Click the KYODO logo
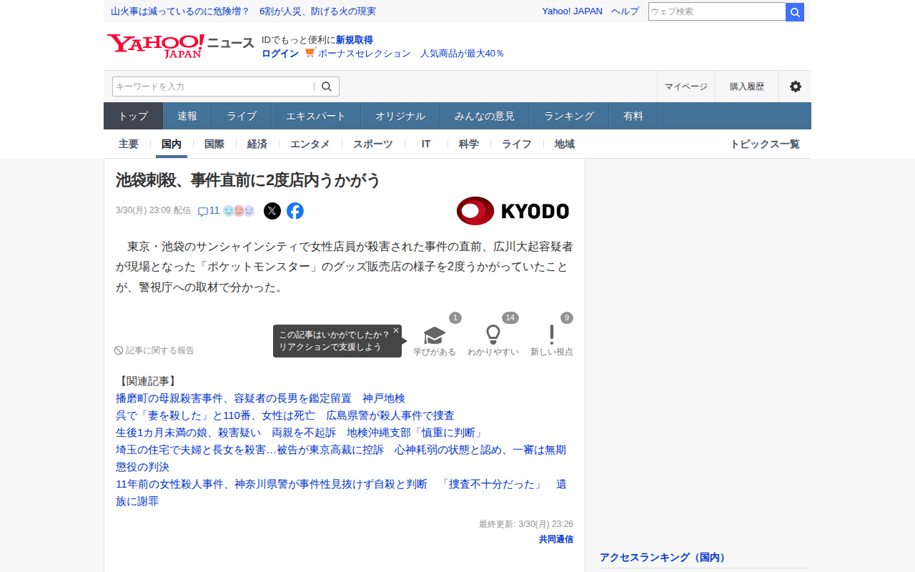The height and width of the screenshot is (572, 915). click(513, 211)
